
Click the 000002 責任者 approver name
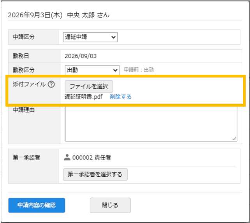(92, 158)
